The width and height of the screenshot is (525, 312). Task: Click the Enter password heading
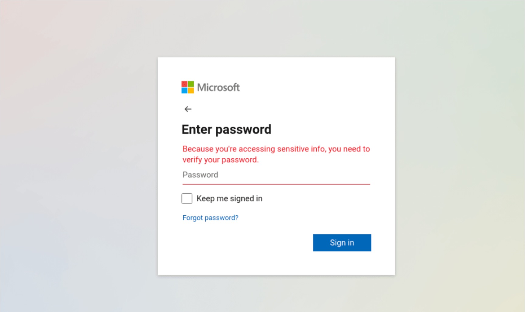226,129
